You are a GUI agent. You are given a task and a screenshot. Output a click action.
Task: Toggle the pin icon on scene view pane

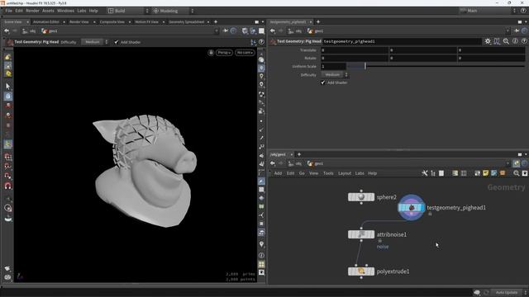(x=226, y=31)
